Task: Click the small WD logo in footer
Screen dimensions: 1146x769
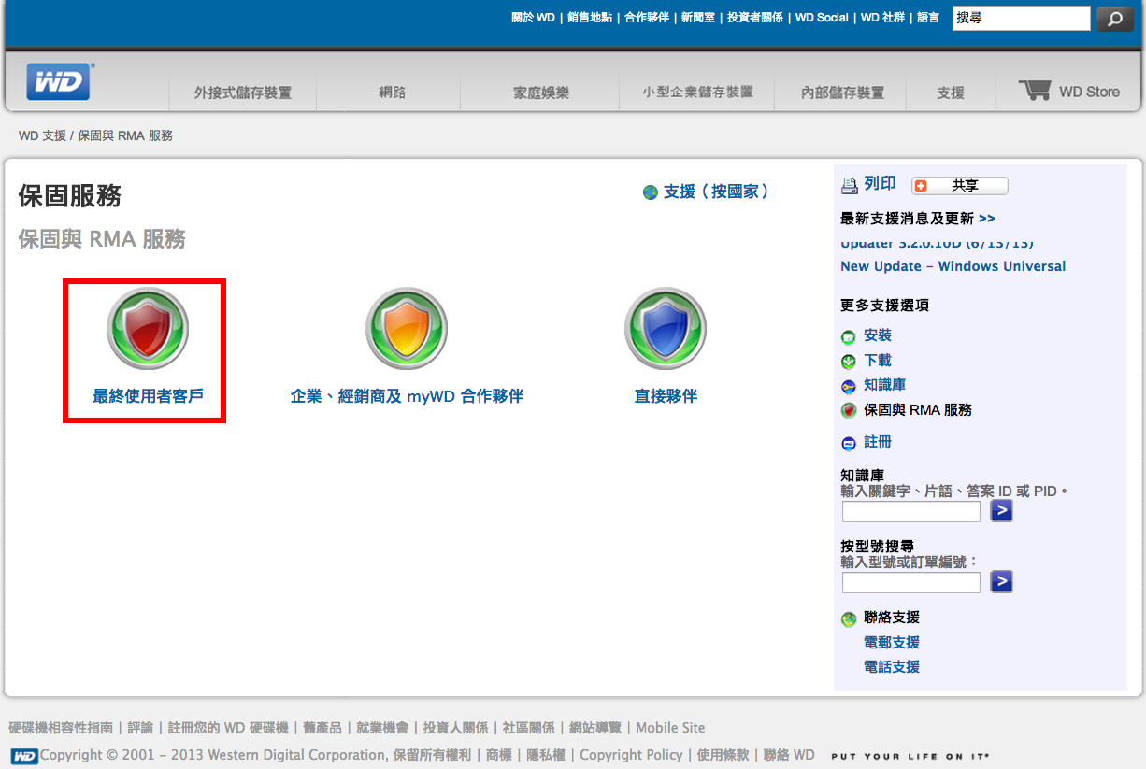Action: [24, 756]
